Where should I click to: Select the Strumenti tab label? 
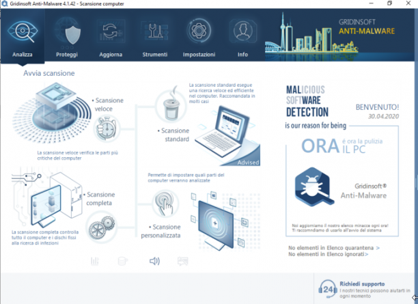coord(155,55)
